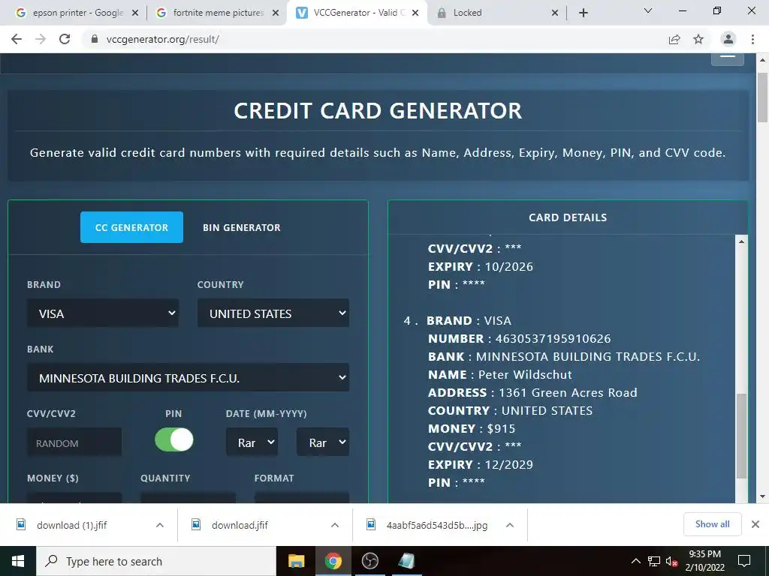The height and width of the screenshot is (576, 769).
Task: Open the site hamburger menu icon
Action: point(727,58)
